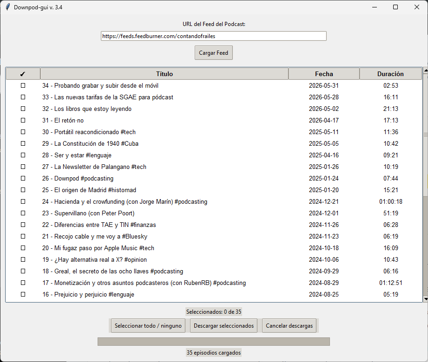Image resolution: width=428 pixels, height=362 pixels.
Task: Check episode 30 Portátil reacondicionado box
Action: pos(23,132)
